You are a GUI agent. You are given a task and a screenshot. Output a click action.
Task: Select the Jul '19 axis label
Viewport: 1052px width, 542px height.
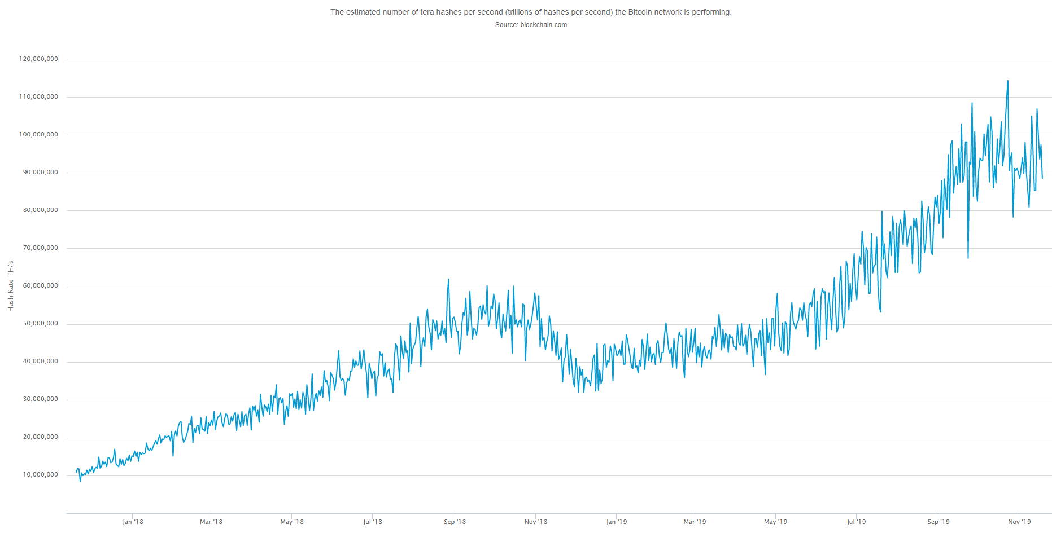pyautogui.click(x=857, y=522)
